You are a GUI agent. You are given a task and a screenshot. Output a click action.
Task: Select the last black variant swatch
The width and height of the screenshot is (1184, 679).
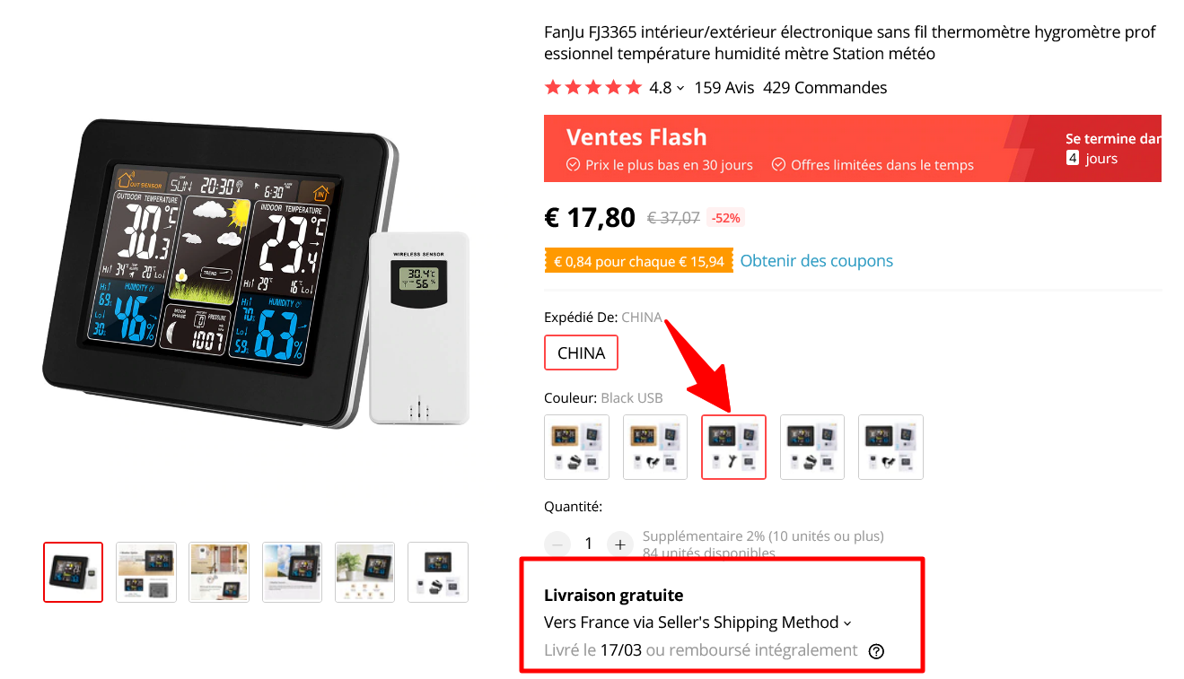pyautogui.click(x=890, y=447)
